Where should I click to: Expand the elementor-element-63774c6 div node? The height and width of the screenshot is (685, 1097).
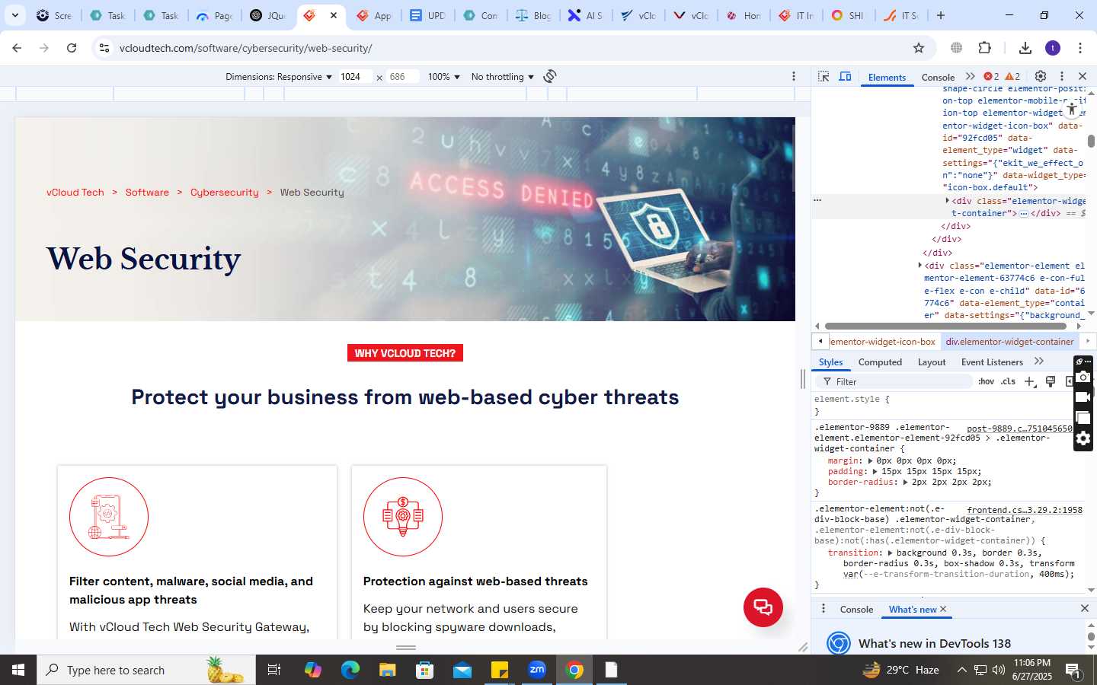(x=919, y=265)
